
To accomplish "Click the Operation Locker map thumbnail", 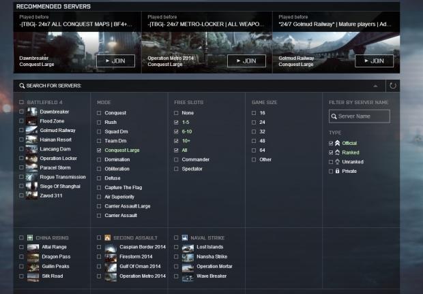I will click(31, 159).
